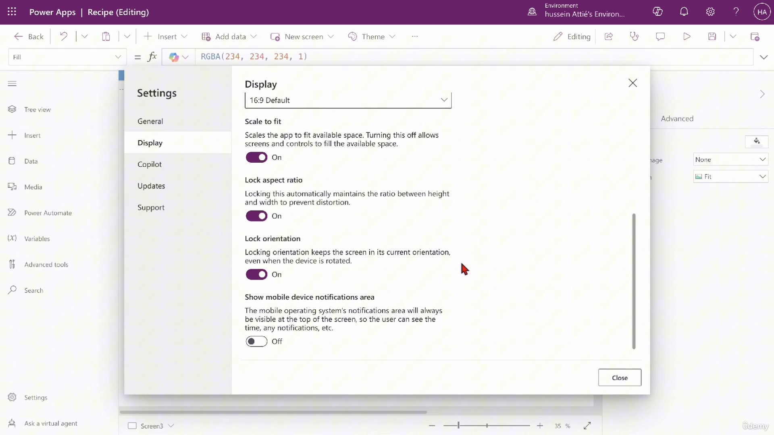Click Back to leave the editor
This screenshot has height=435, width=774.
(x=29, y=37)
